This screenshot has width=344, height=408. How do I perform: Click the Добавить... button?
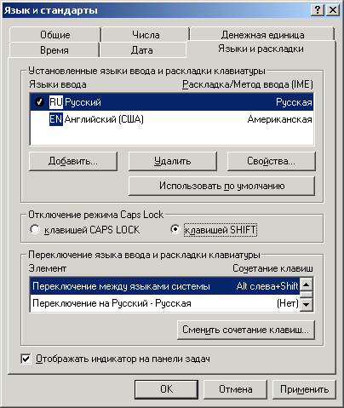pos(73,161)
